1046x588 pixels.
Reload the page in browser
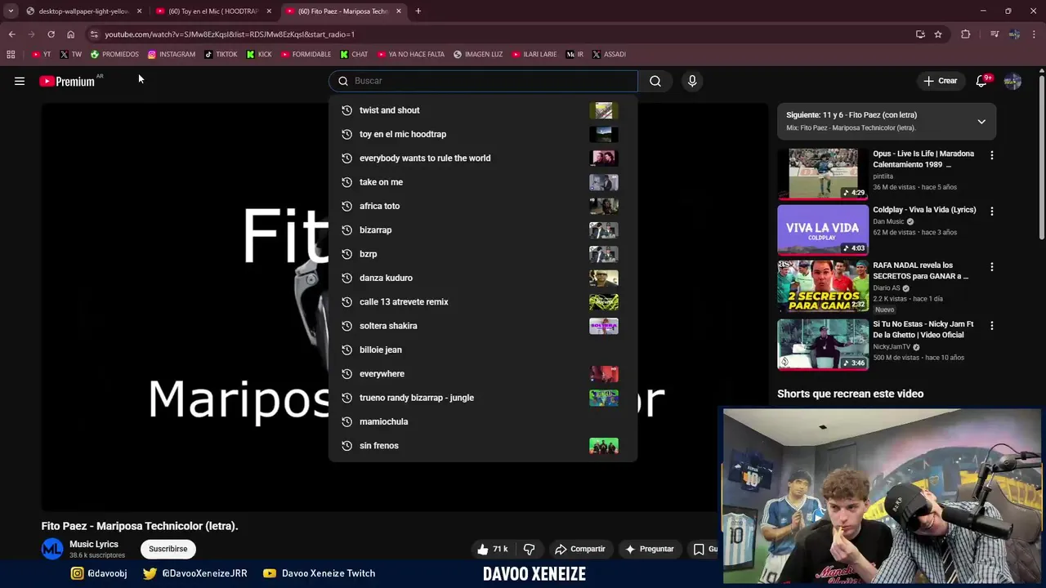[x=51, y=34]
